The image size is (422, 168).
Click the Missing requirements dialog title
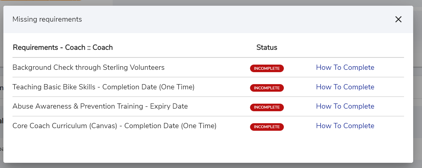(x=47, y=19)
